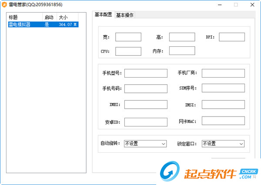Click into the IMSI input field
Viewport: 261px width, 185px height.
pos(223,105)
